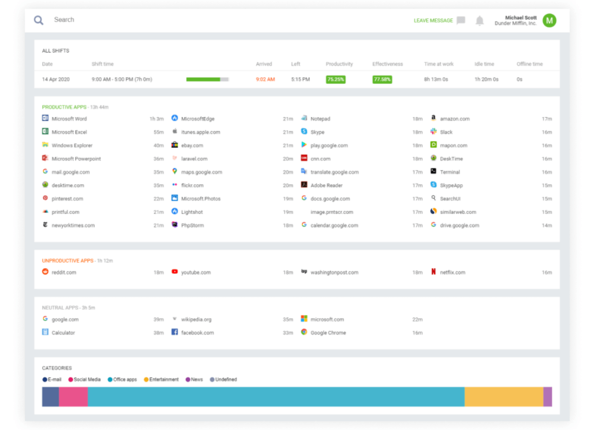Click the search magnifier icon

tap(39, 20)
